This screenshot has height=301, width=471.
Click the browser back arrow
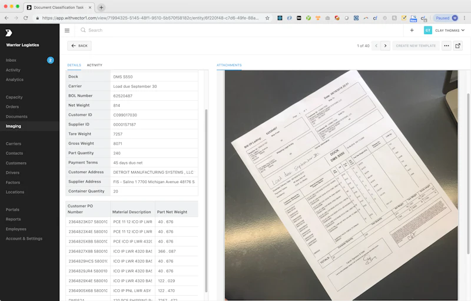(6, 18)
